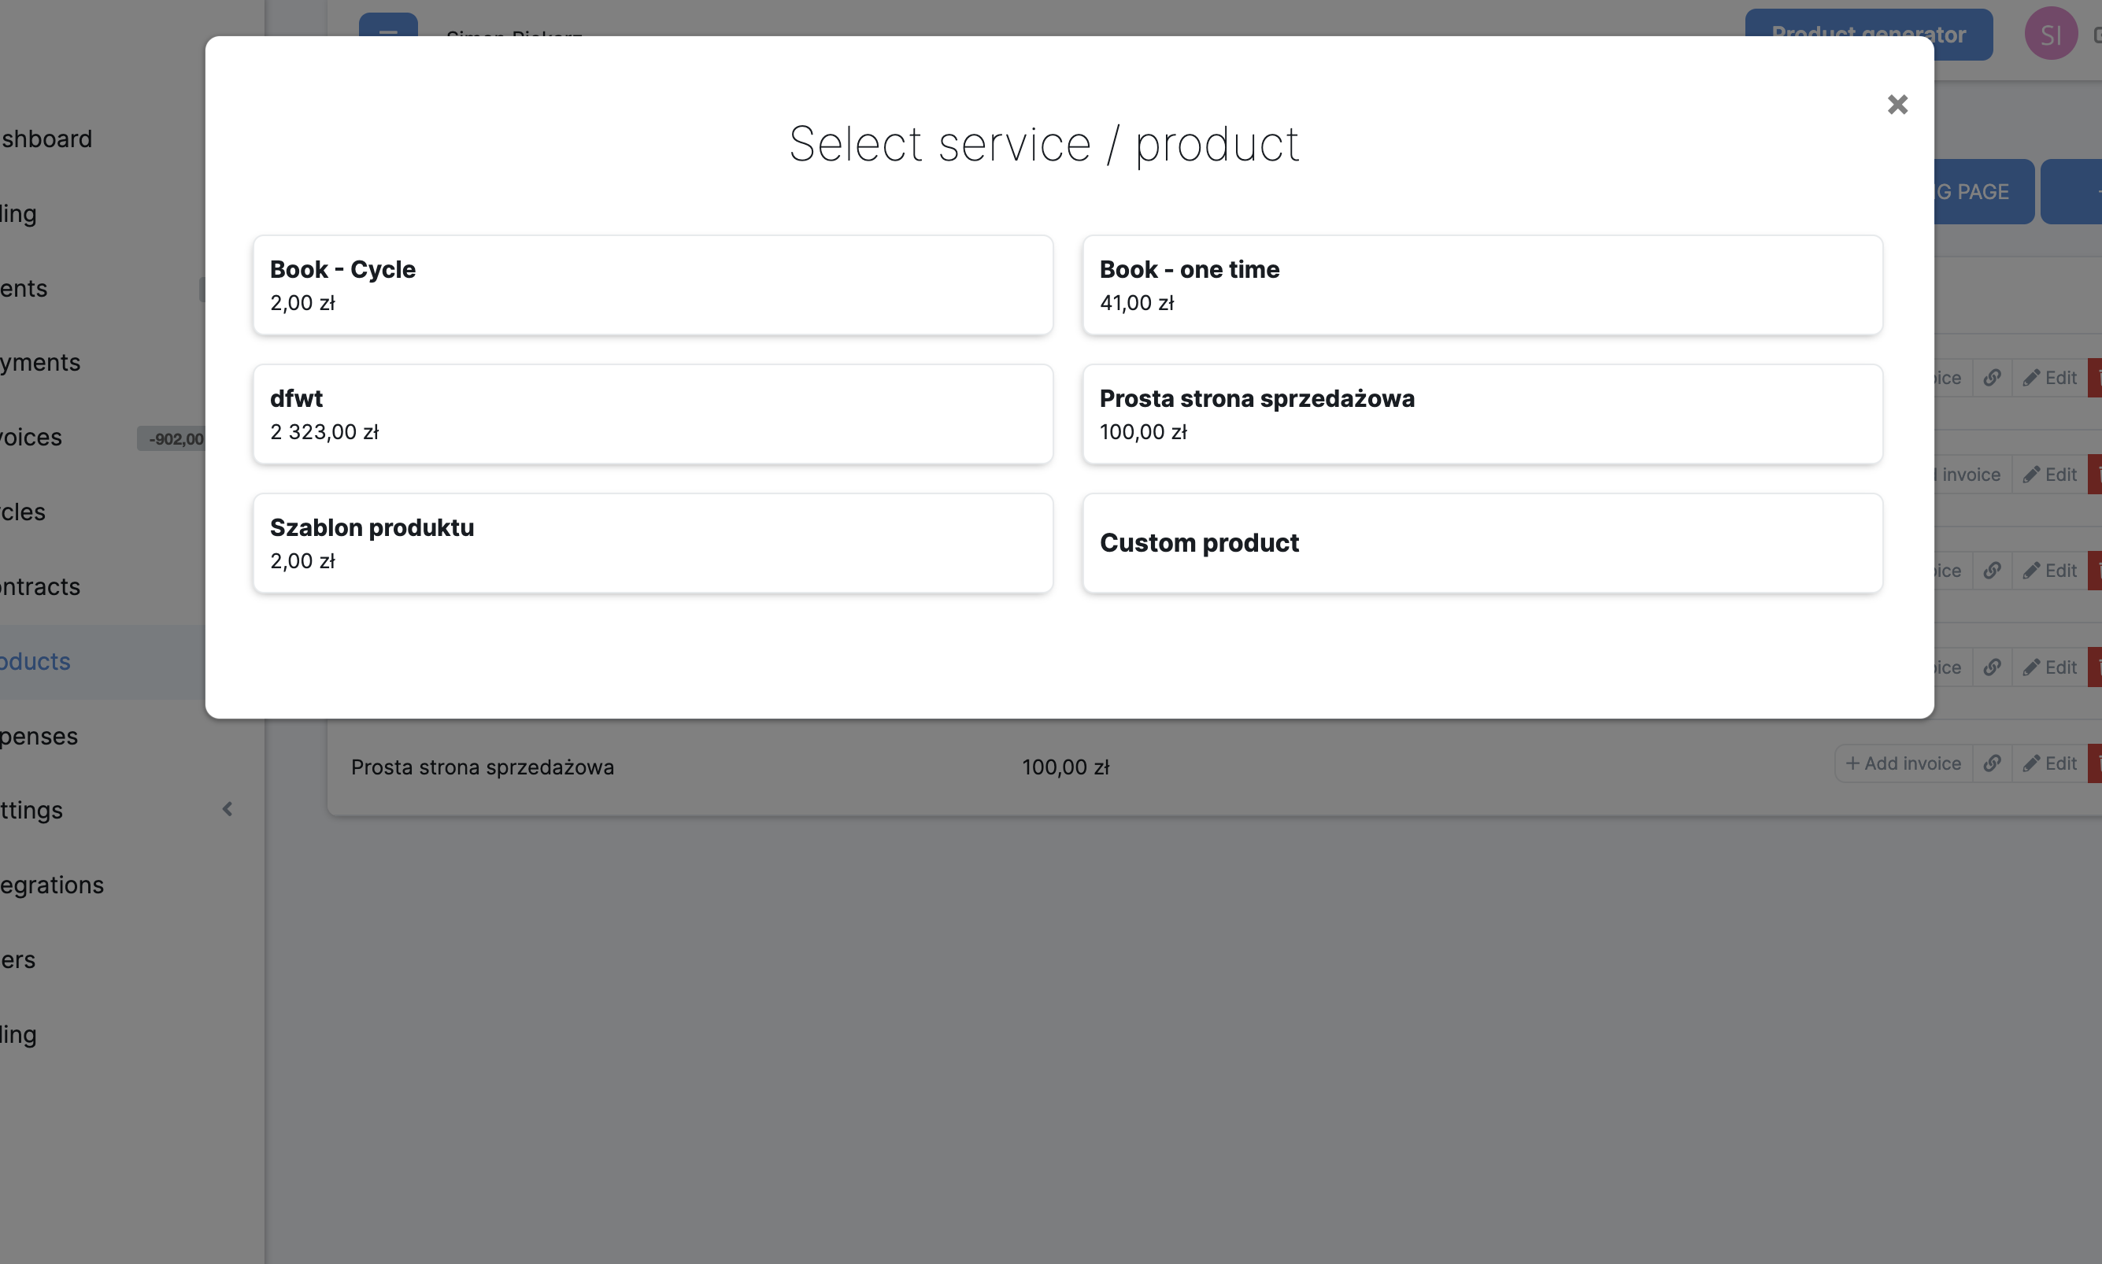Select the Book - Cycle product card
The image size is (2102, 1264).
653,286
